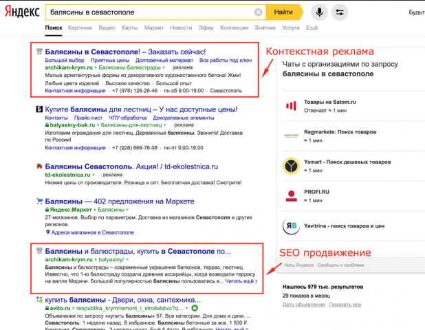Expand dropdown arrow next to td-ekolestnica.ru
The image size is (425, 330).
[x=94, y=175]
